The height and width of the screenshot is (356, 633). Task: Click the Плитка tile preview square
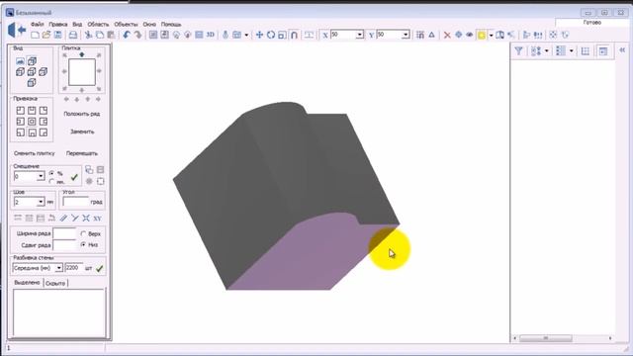82,72
